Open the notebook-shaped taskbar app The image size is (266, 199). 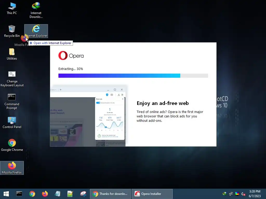point(57,194)
